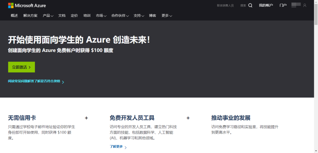Click the blurred account name in header
Screen dimensions: 318x153
click(296, 5)
